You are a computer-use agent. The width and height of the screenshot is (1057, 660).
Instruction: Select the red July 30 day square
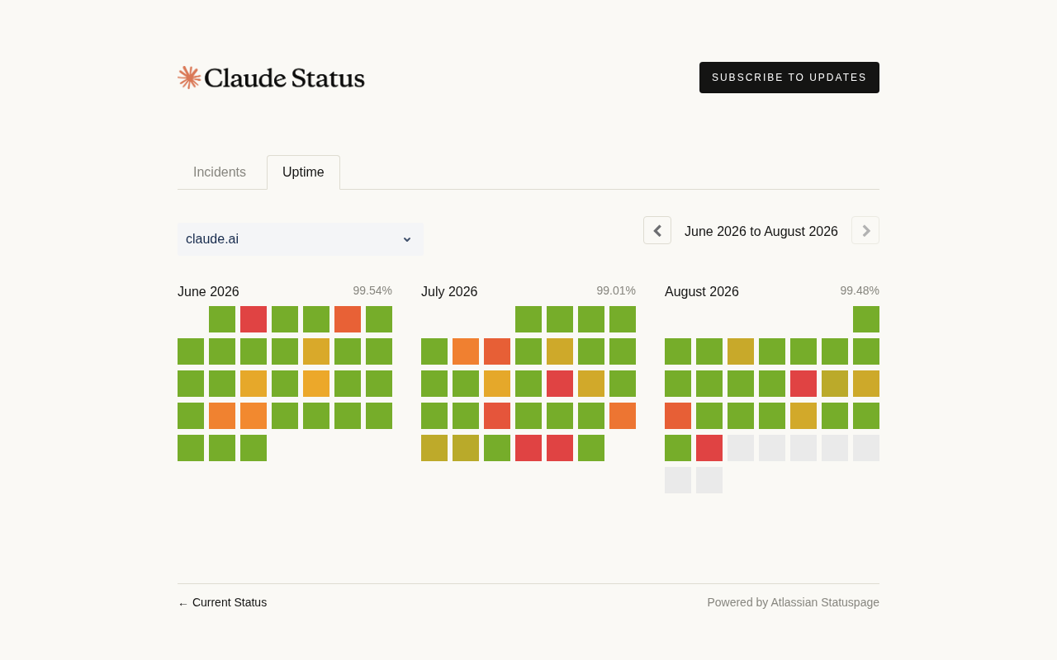coord(560,448)
